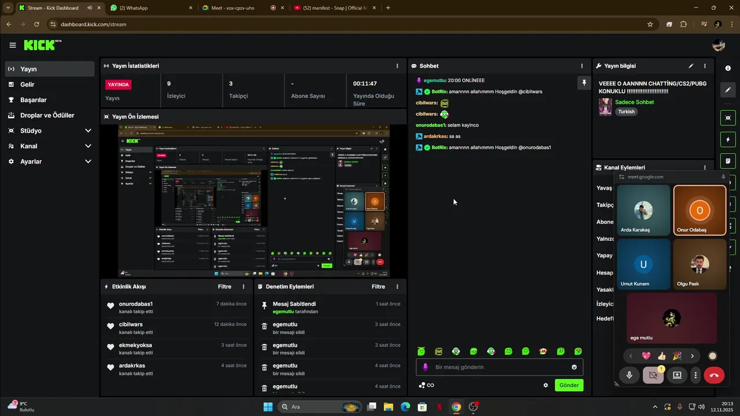Screen dimensions: 740x416
Task: Mute audio on Kick Dashboard tab
Action: 91,8
